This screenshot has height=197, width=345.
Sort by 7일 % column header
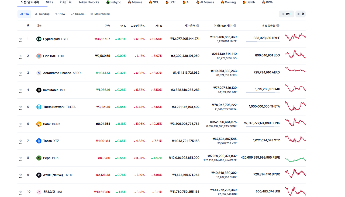click(159, 26)
